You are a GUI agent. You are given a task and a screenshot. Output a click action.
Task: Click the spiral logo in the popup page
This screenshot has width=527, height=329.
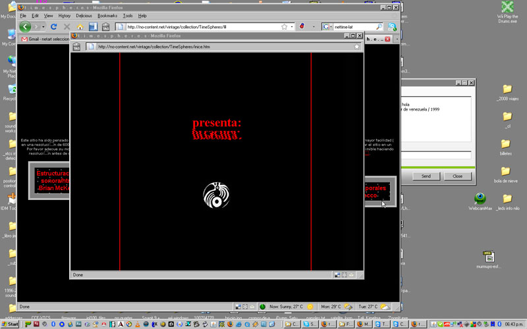[215, 195]
